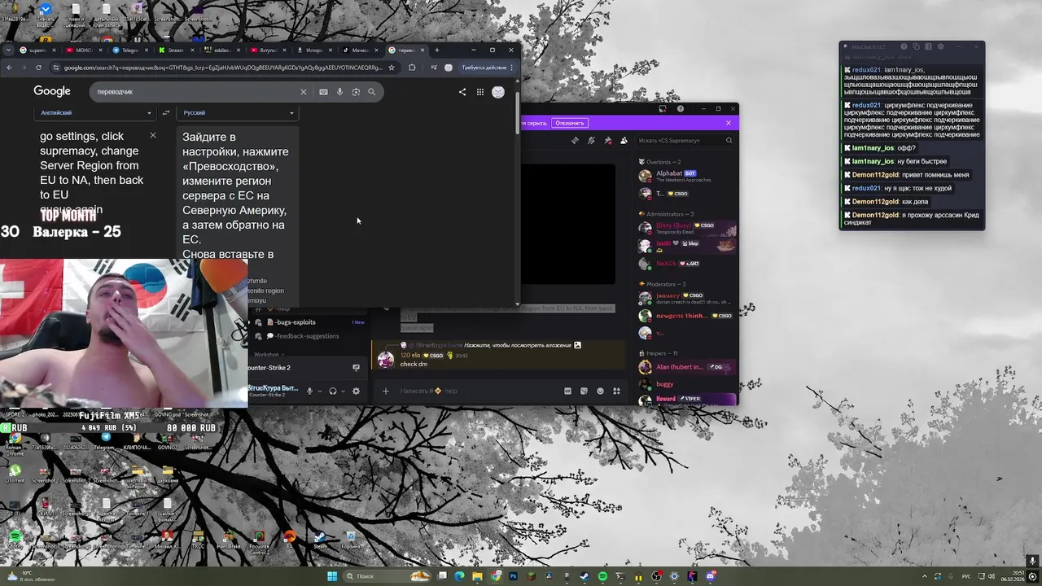Toggle the Discord member list
The width and height of the screenshot is (1042, 586).
click(624, 140)
